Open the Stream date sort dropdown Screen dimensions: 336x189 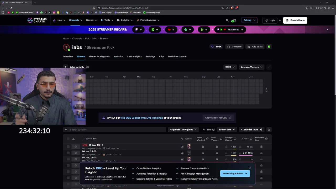227,130
